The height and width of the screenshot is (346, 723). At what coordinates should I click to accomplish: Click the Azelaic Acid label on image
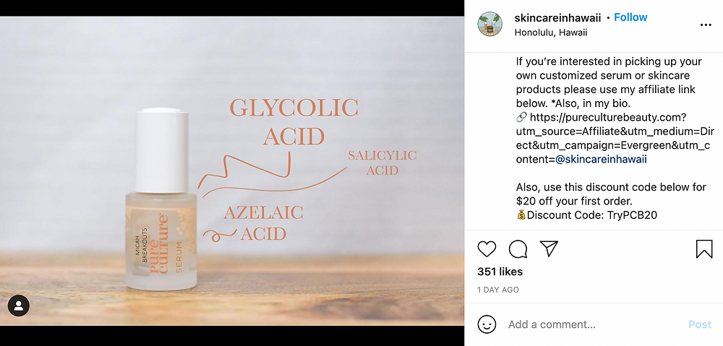click(263, 223)
